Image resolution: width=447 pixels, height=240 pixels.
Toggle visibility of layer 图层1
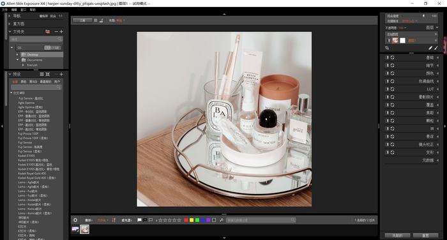click(388, 40)
